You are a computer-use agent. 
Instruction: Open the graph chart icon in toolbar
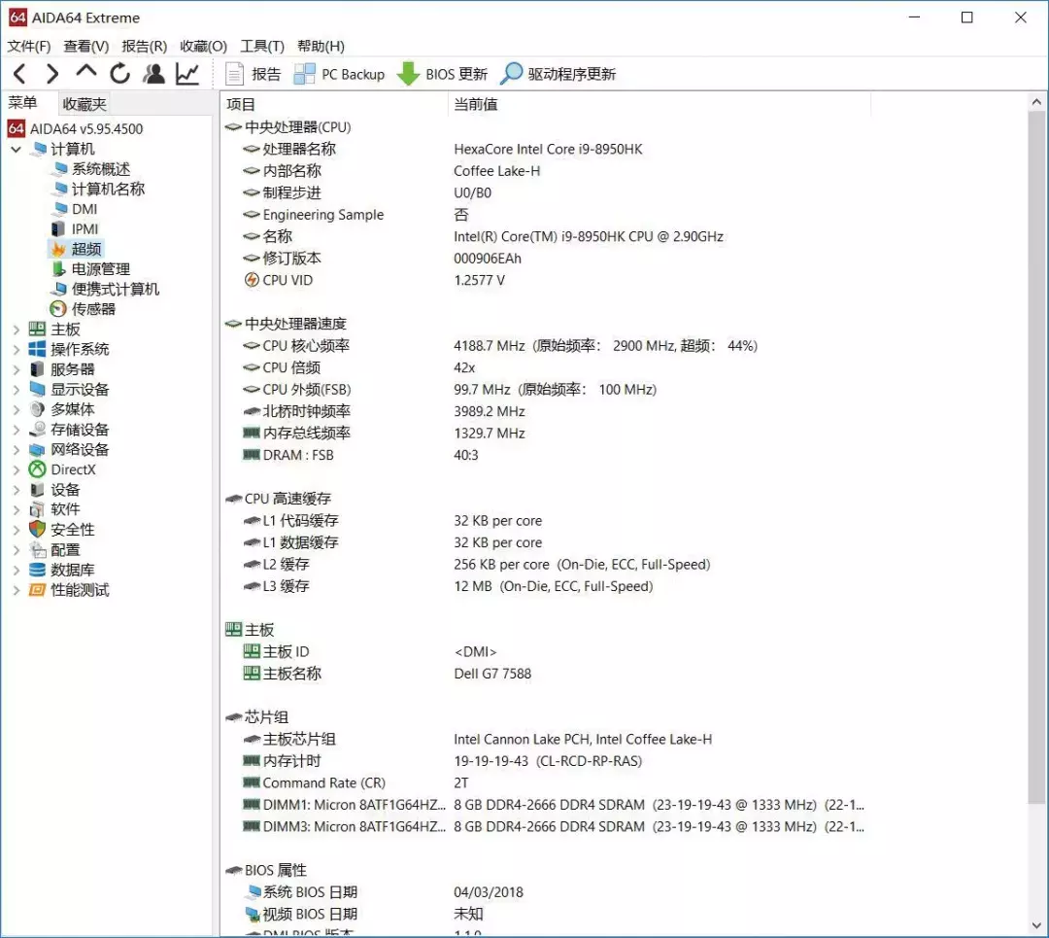[187, 74]
